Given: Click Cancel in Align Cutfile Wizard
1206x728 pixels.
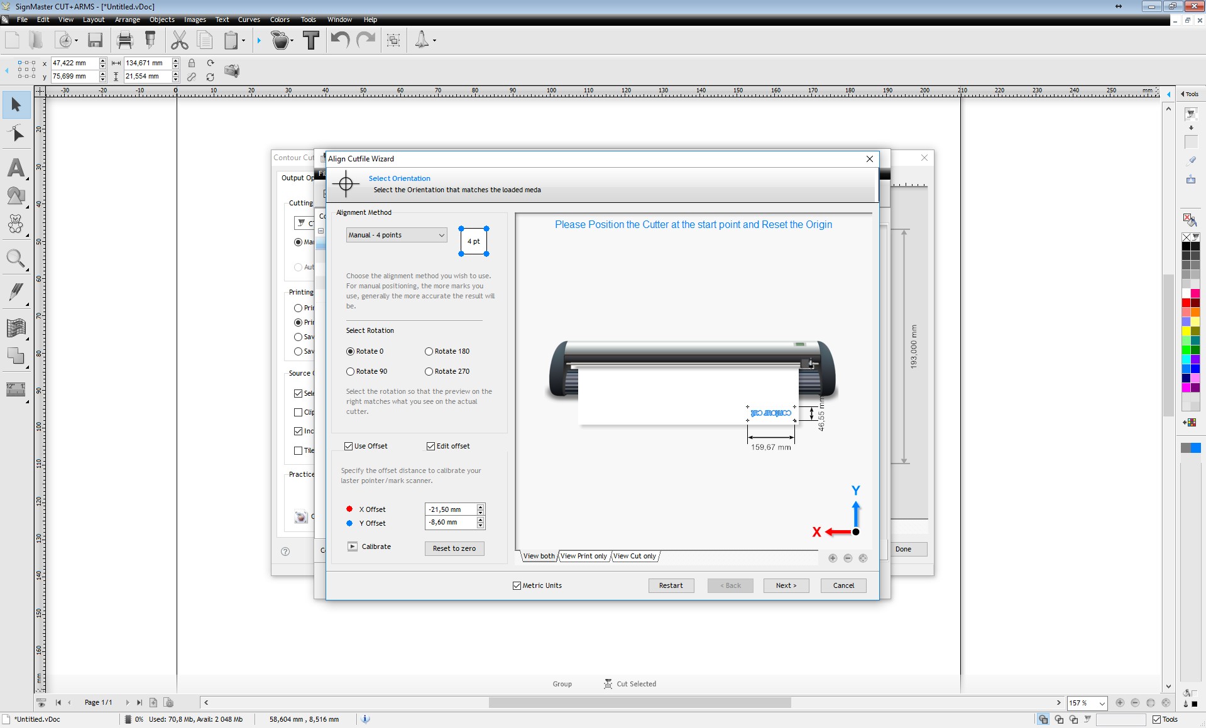Looking at the screenshot, I should coord(843,585).
